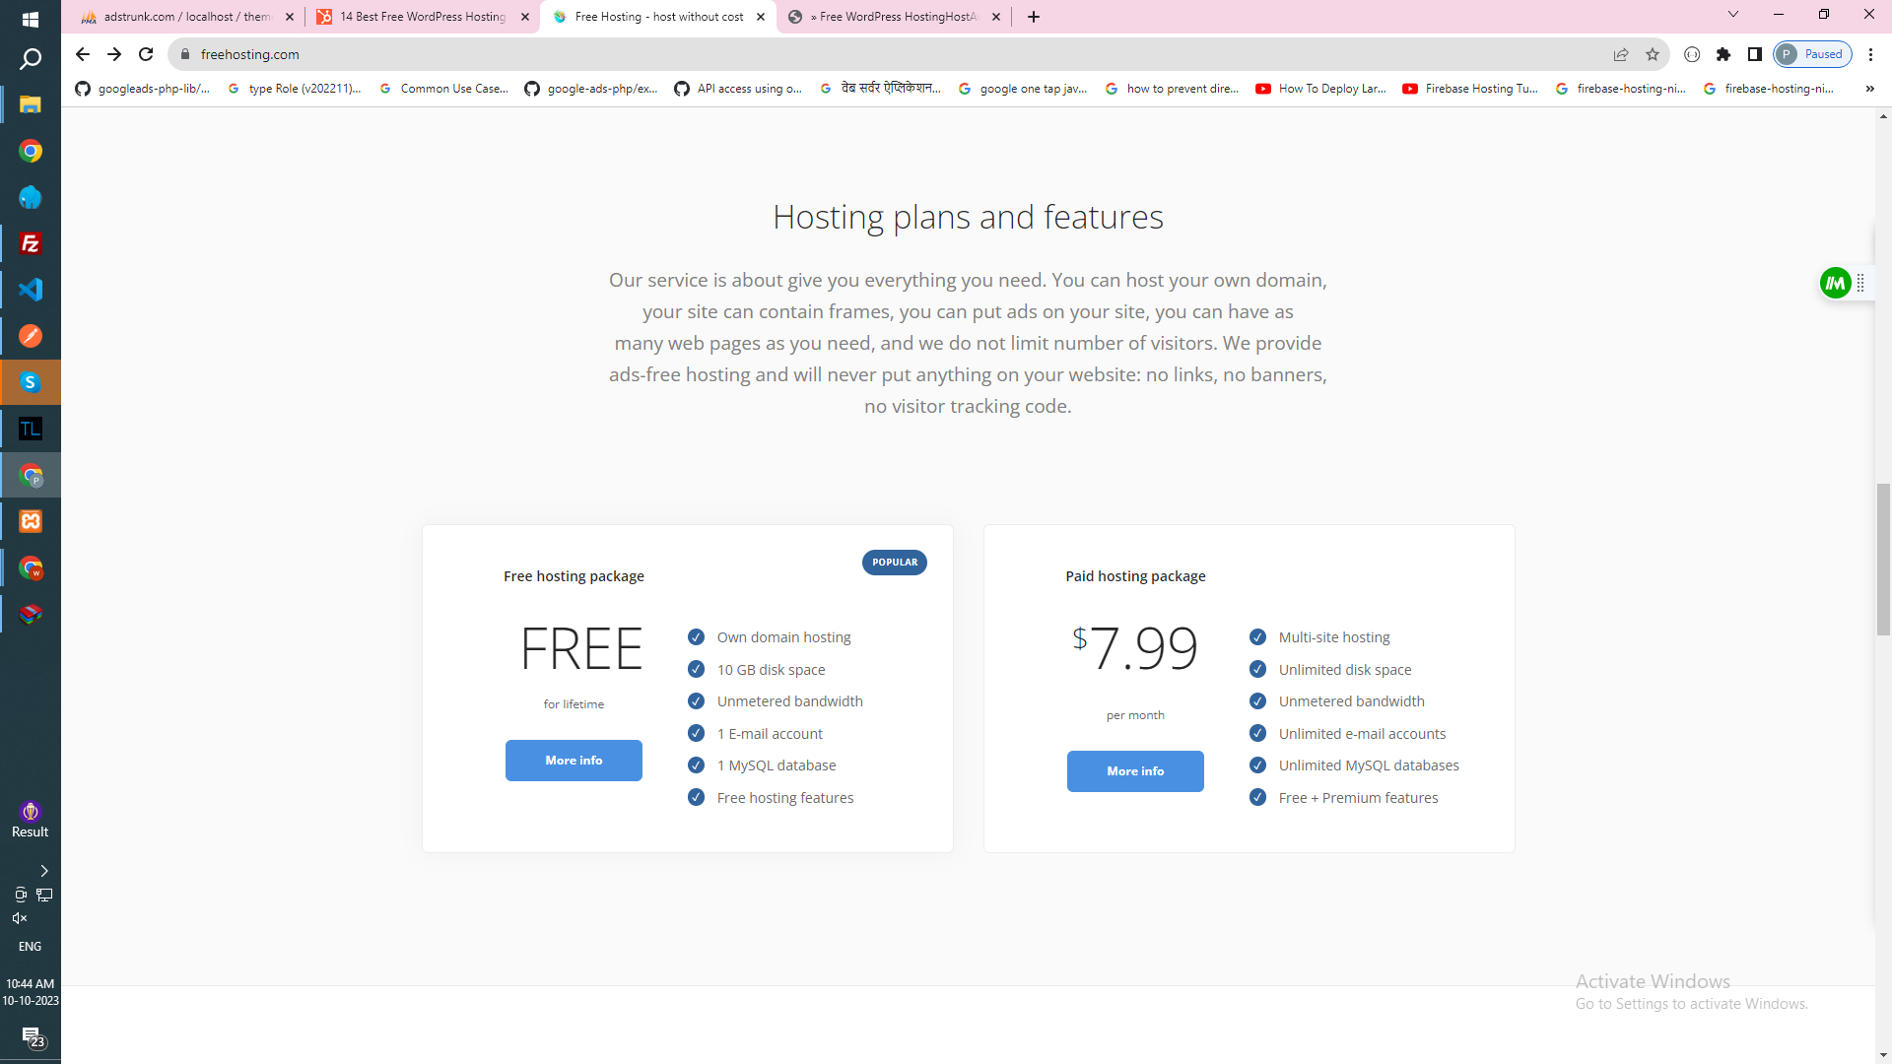Switch to the 14 Best Free WordPress Hosting tab

tap(423, 17)
